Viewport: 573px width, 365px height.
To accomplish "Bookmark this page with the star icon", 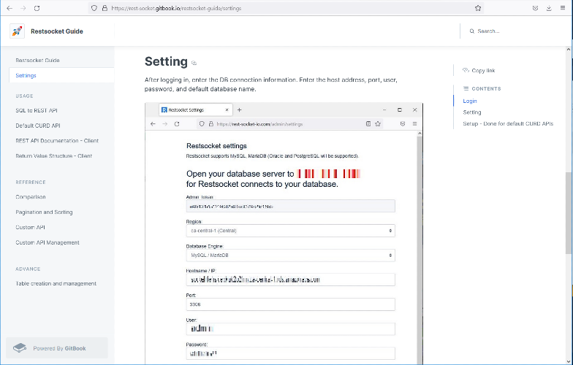I will 478,8.
